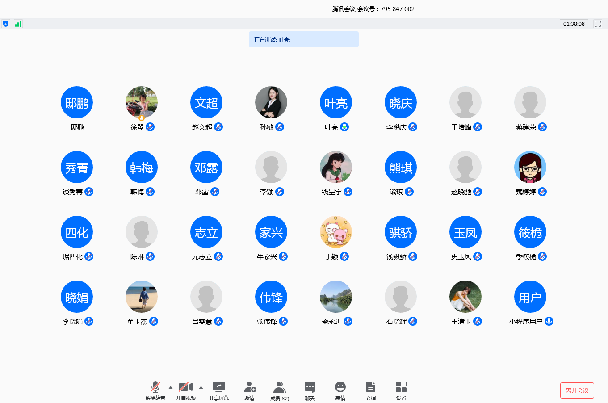The height and width of the screenshot is (403, 608).
Task: Open the Documents (文档) panel
Action: 371,387
